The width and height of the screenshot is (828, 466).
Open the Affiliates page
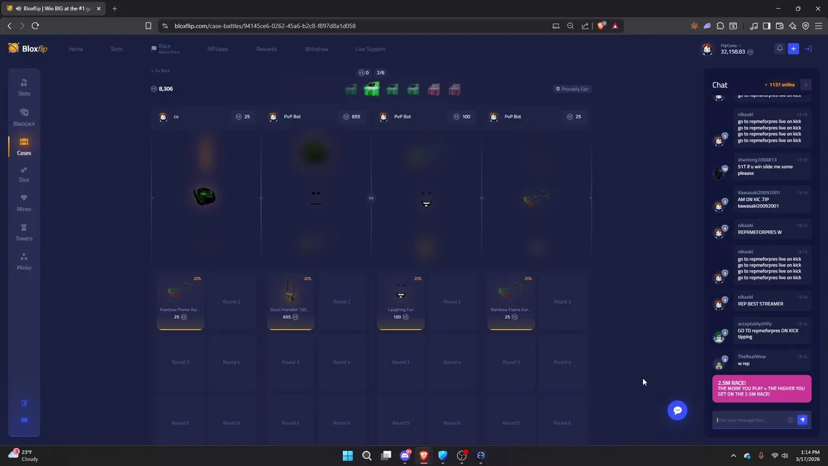(x=217, y=49)
